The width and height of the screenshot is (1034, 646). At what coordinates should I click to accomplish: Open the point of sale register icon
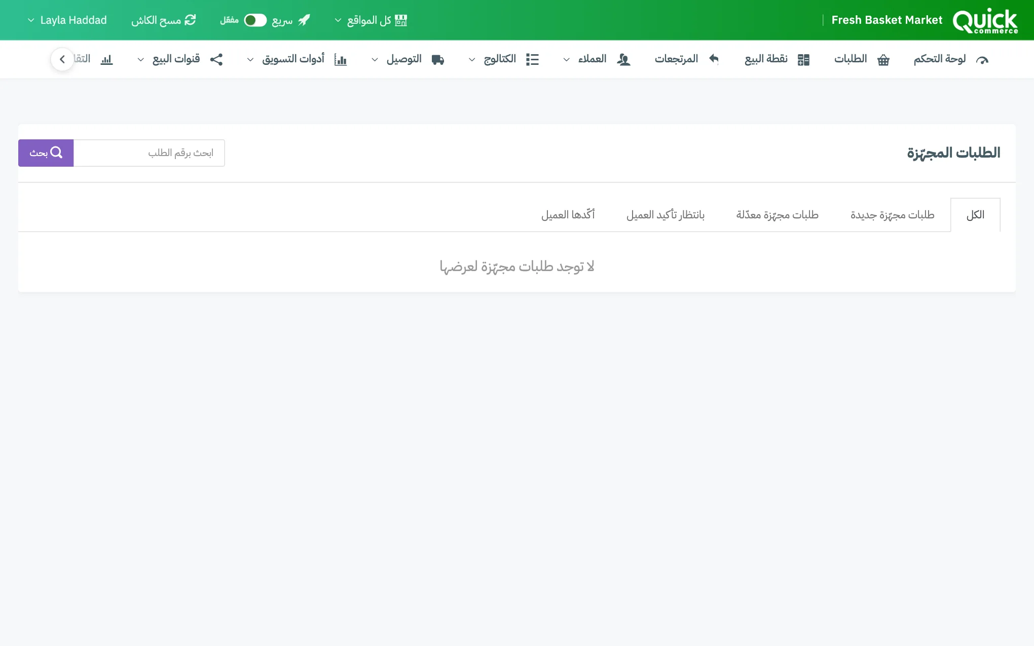point(803,60)
